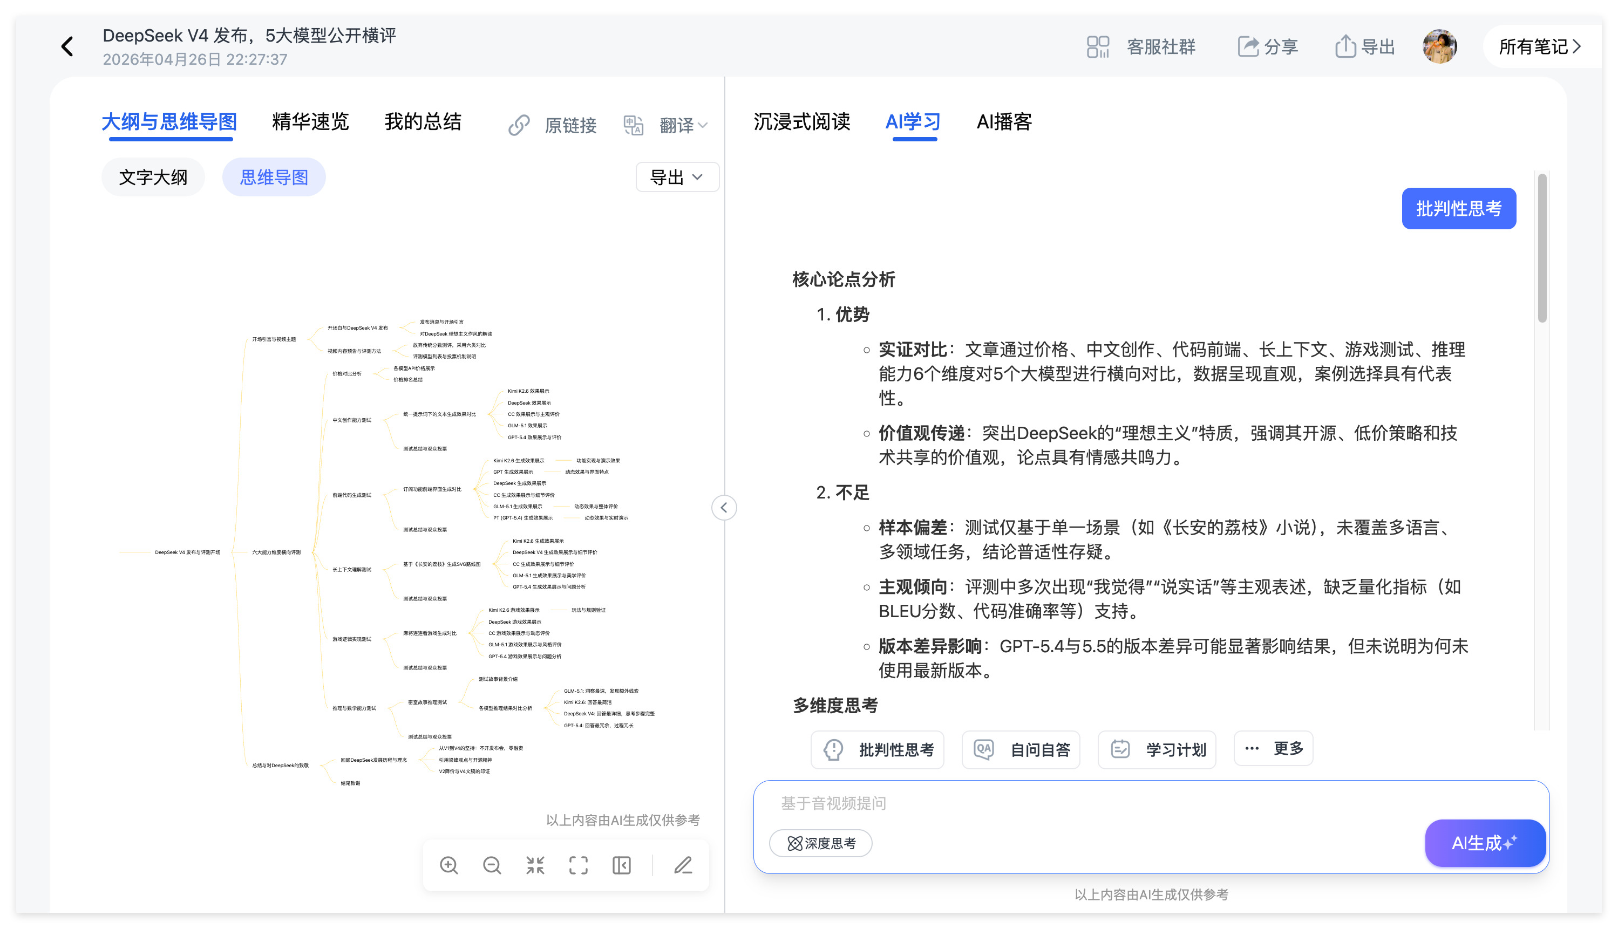The width and height of the screenshot is (1618, 929).
Task: Open the mind map 导出 dropdown
Action: (x=677, y=177)
